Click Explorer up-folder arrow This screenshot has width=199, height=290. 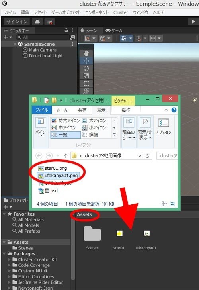click(x=66, y=156)
